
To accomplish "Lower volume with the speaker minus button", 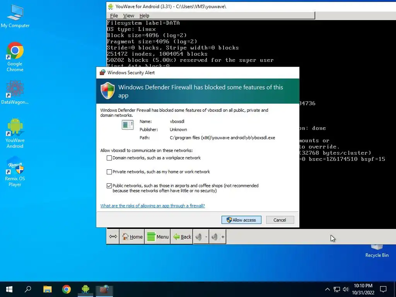I will (x=201, y=237).
